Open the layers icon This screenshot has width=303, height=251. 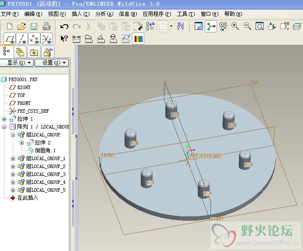(x=296, y=26)
